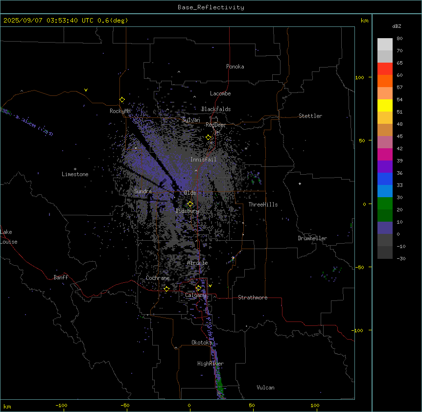422x412 pixels.
Task: Click the Stettler city label
Action: (310, 116)
